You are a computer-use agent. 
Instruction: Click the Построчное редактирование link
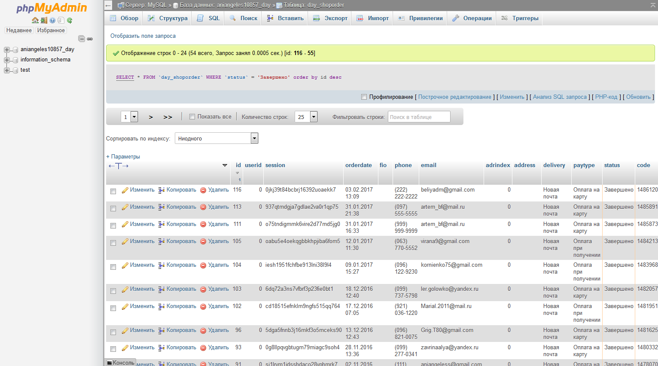point(455,97)
